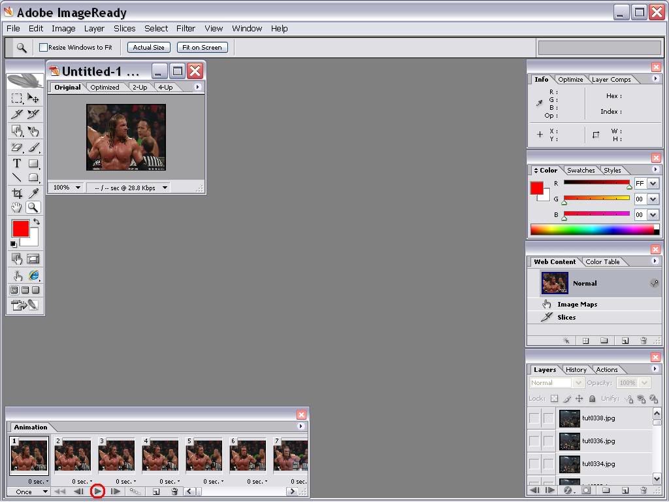The height and width of the screenshot is (502, 669).
Task: Click the red foreground color swatch
Action: pyautogui.click(x=20, y=229)
